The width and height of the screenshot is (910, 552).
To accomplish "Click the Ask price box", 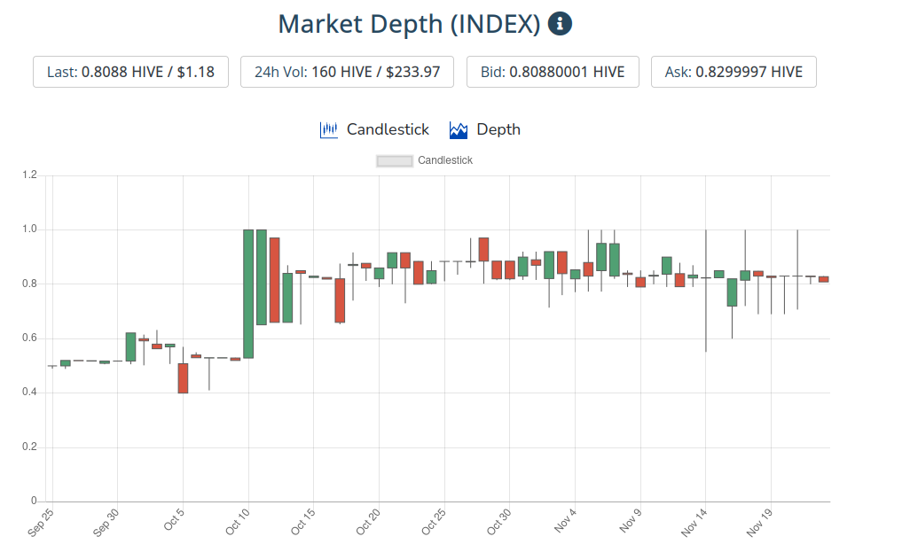I will pyautogui.click(x=733, y=72).
